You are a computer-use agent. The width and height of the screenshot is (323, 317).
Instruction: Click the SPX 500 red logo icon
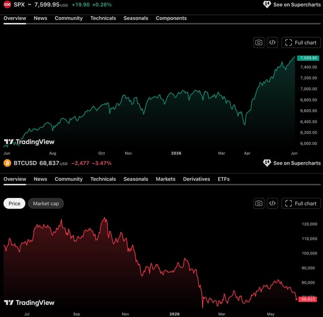7,5
